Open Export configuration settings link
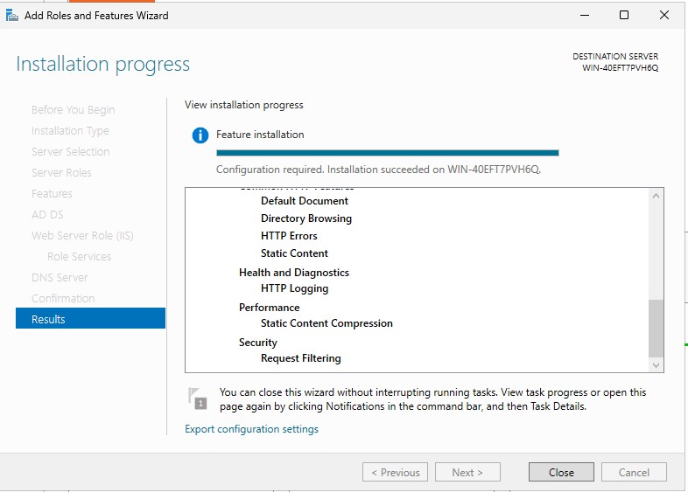Image resolution: width=688 pixels, height=492 pixels. [251, 429]
